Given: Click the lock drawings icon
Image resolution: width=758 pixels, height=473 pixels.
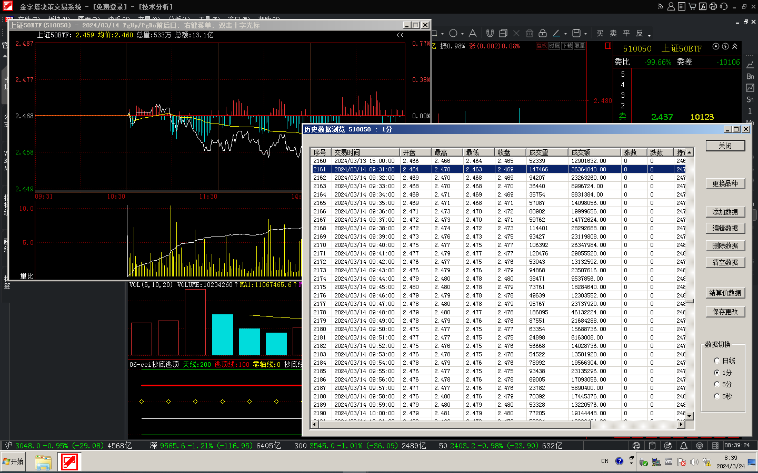Looking at the screenshot, I should pos(543,33).
